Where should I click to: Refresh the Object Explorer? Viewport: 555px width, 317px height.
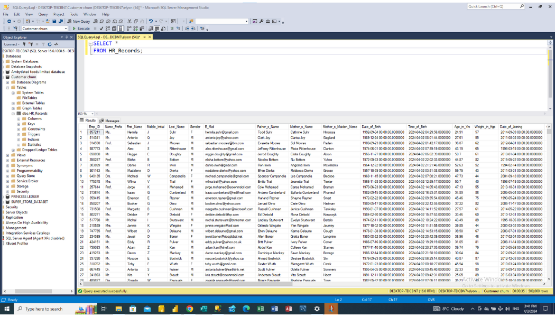click(x=50, y=44)
